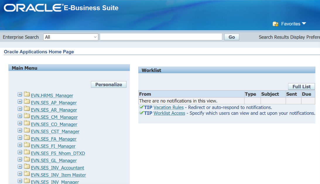Viewport: 320px width, 184px height.
Task: Click the EVN.HRMS_Manager folder icon
Action: [27, 94]
